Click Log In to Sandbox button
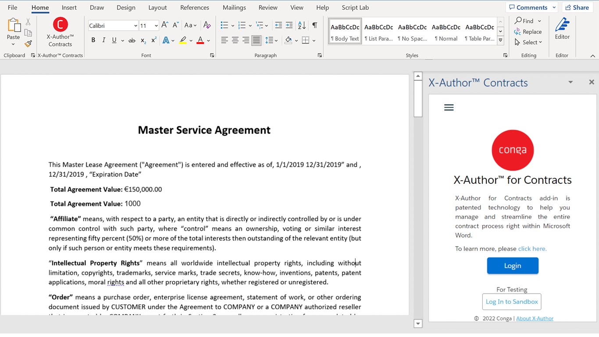Image resolution: width=599 pixels, height=337 pixels. click(x=512, y=301)
